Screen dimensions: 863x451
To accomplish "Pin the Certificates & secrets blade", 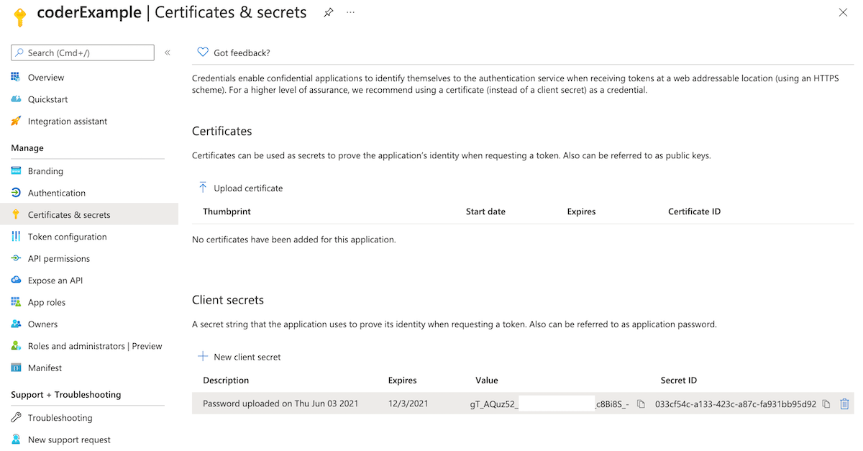I will 328,12.
